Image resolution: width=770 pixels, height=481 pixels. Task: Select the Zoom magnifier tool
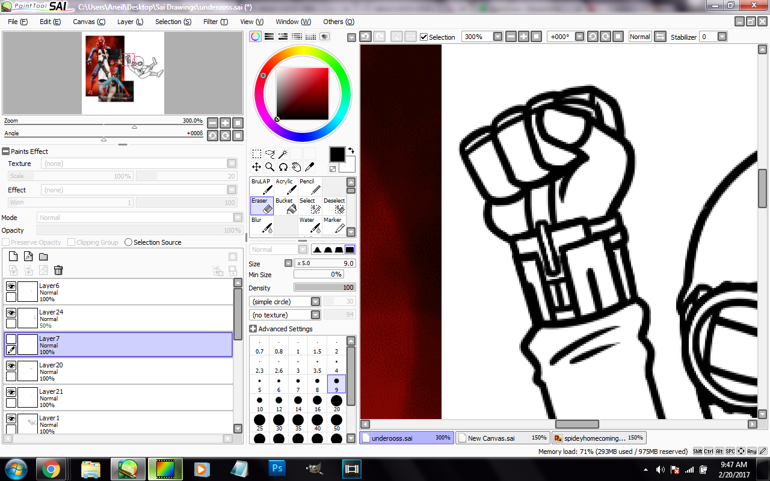pos(270,167)
